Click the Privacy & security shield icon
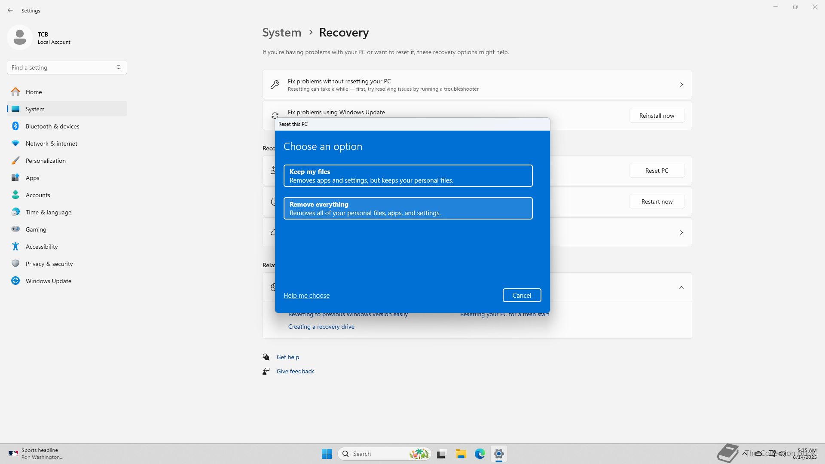This screenshot has height=464, width=825. (x=15, y=264)
